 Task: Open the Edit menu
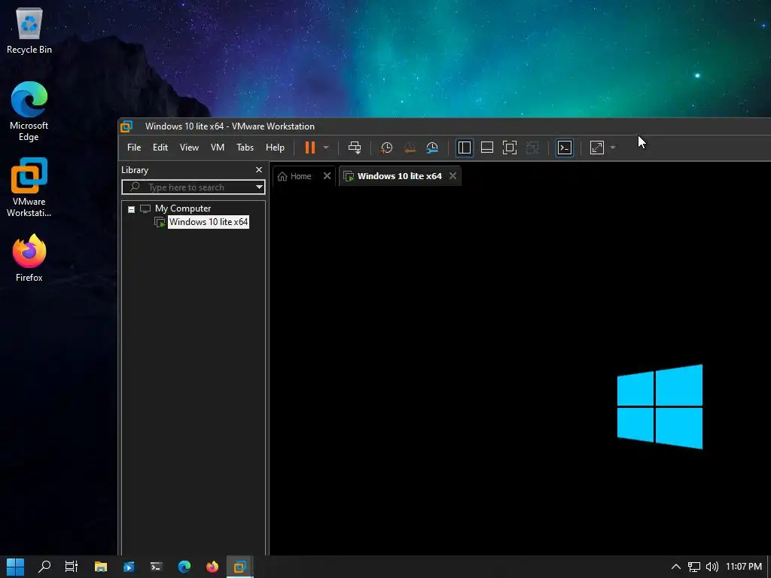pyautogui.click(x=160, y=148)
